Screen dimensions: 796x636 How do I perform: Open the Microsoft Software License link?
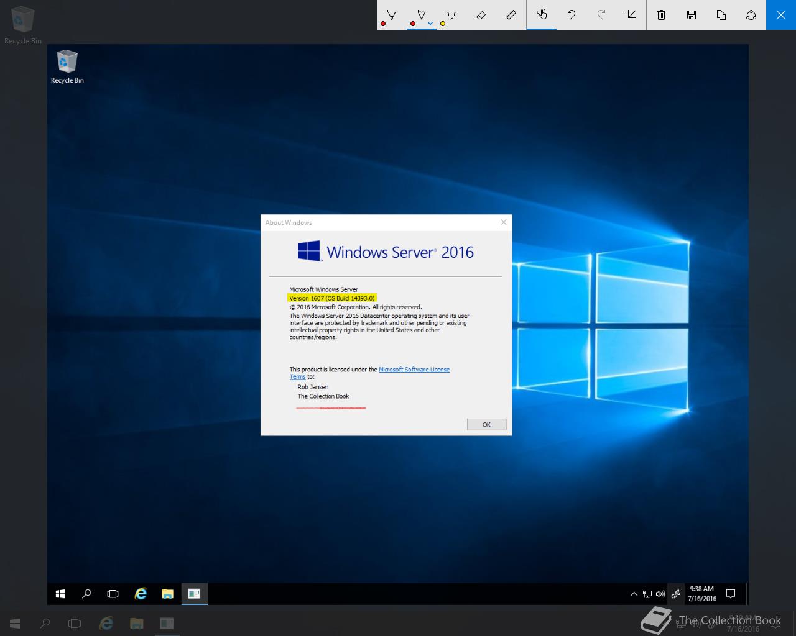click(x=414, y=370)
